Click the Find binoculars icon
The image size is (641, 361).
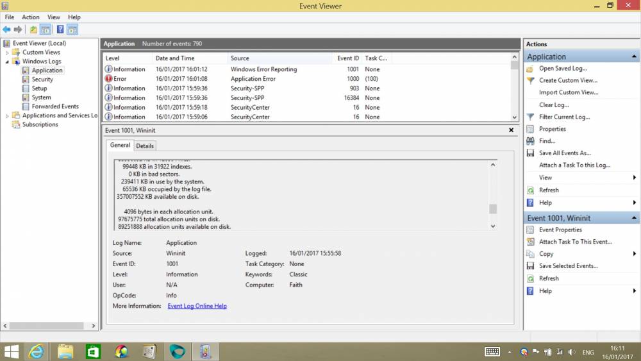[x=530, y=141]
